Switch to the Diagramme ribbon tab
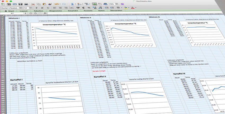The height and width of the screenshot is (114, 225). [x=55, y=11]
